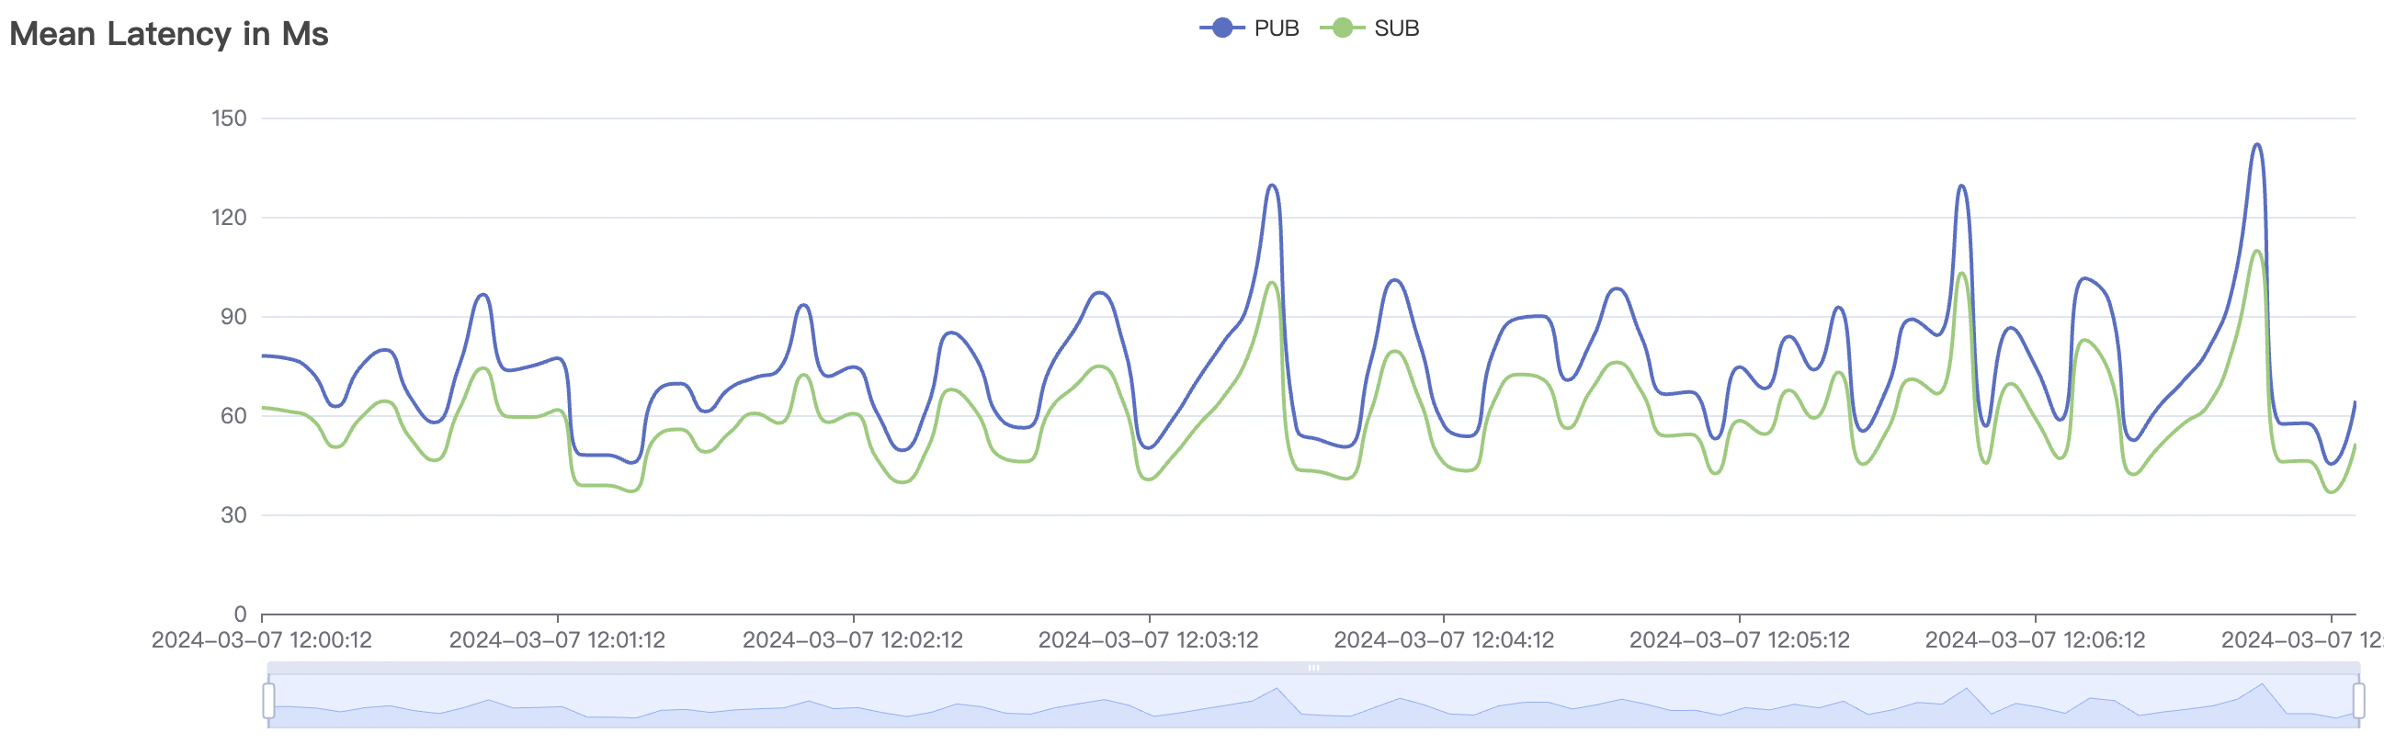The height and width of the screenshot is (744, 2384).
Task: Click the blue PUB legend marker
Action: pyautogui.click(x=1221, y=28)
